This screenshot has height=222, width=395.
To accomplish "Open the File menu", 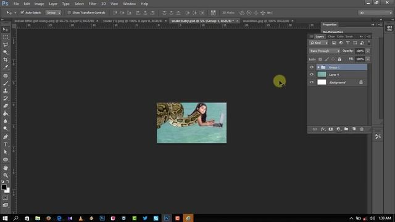I will [16, 4].
